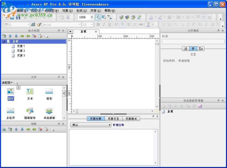Open the sitemap search magnifier

pos(46,36)
